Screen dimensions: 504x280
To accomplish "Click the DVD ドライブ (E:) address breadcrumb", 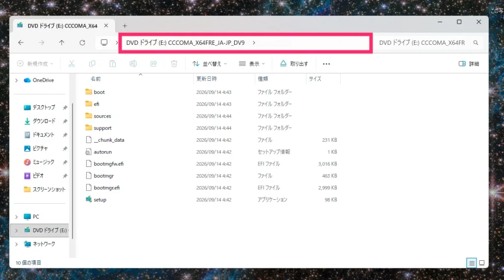I will point(186,42).
